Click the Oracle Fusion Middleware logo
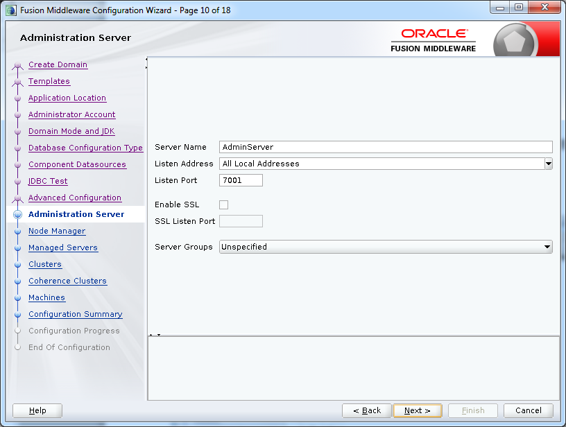The width and height of the screenshot is (566, 427). [x=433, y=40]
